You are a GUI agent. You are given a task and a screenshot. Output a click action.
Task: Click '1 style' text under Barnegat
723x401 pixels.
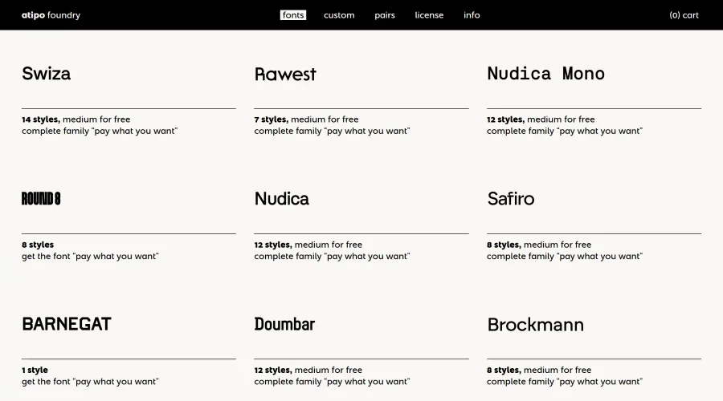tap(35, 370)
